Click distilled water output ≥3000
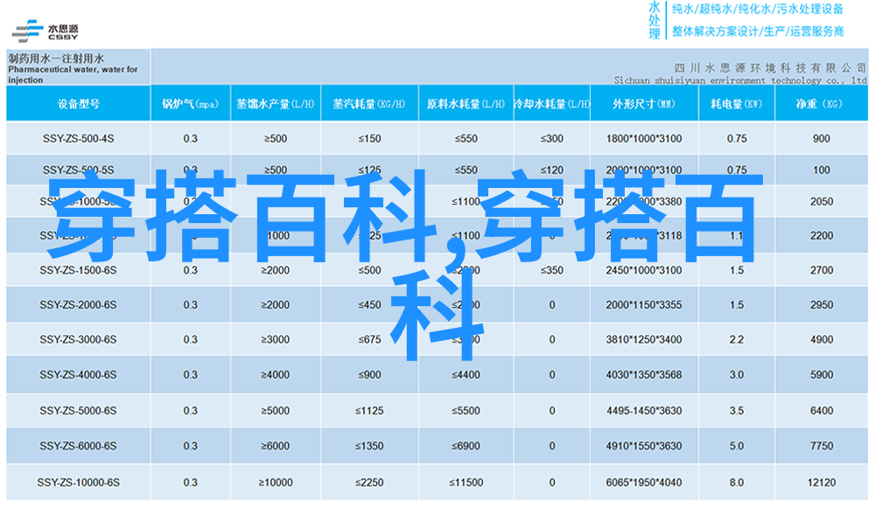 point(275,339)
